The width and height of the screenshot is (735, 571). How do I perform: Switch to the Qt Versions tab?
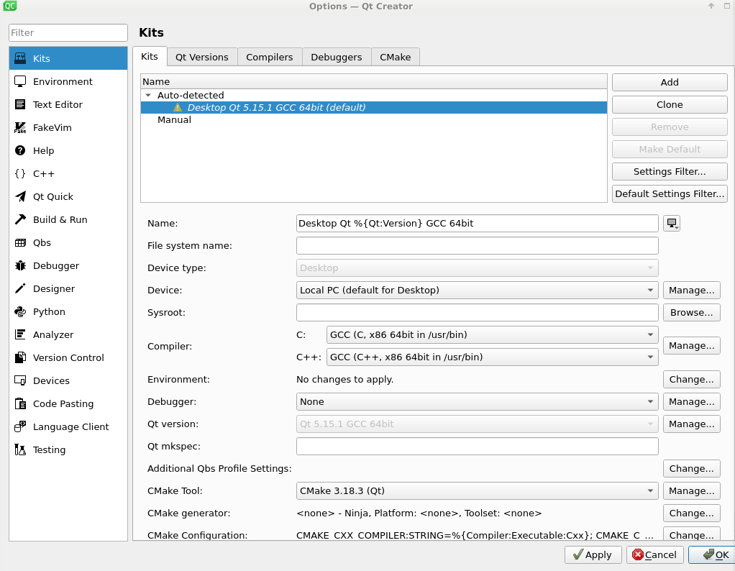(x=202, y=58)
